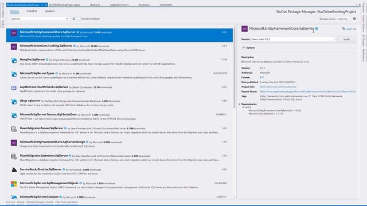
Task: Click verified badge on ServiceStack.OrmLite.SqlServer row
Action: 64,169
